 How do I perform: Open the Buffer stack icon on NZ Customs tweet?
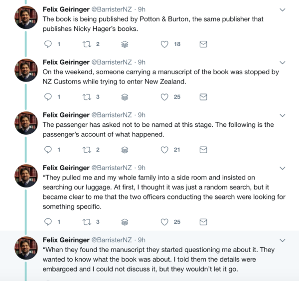click(x=125, y=97)
